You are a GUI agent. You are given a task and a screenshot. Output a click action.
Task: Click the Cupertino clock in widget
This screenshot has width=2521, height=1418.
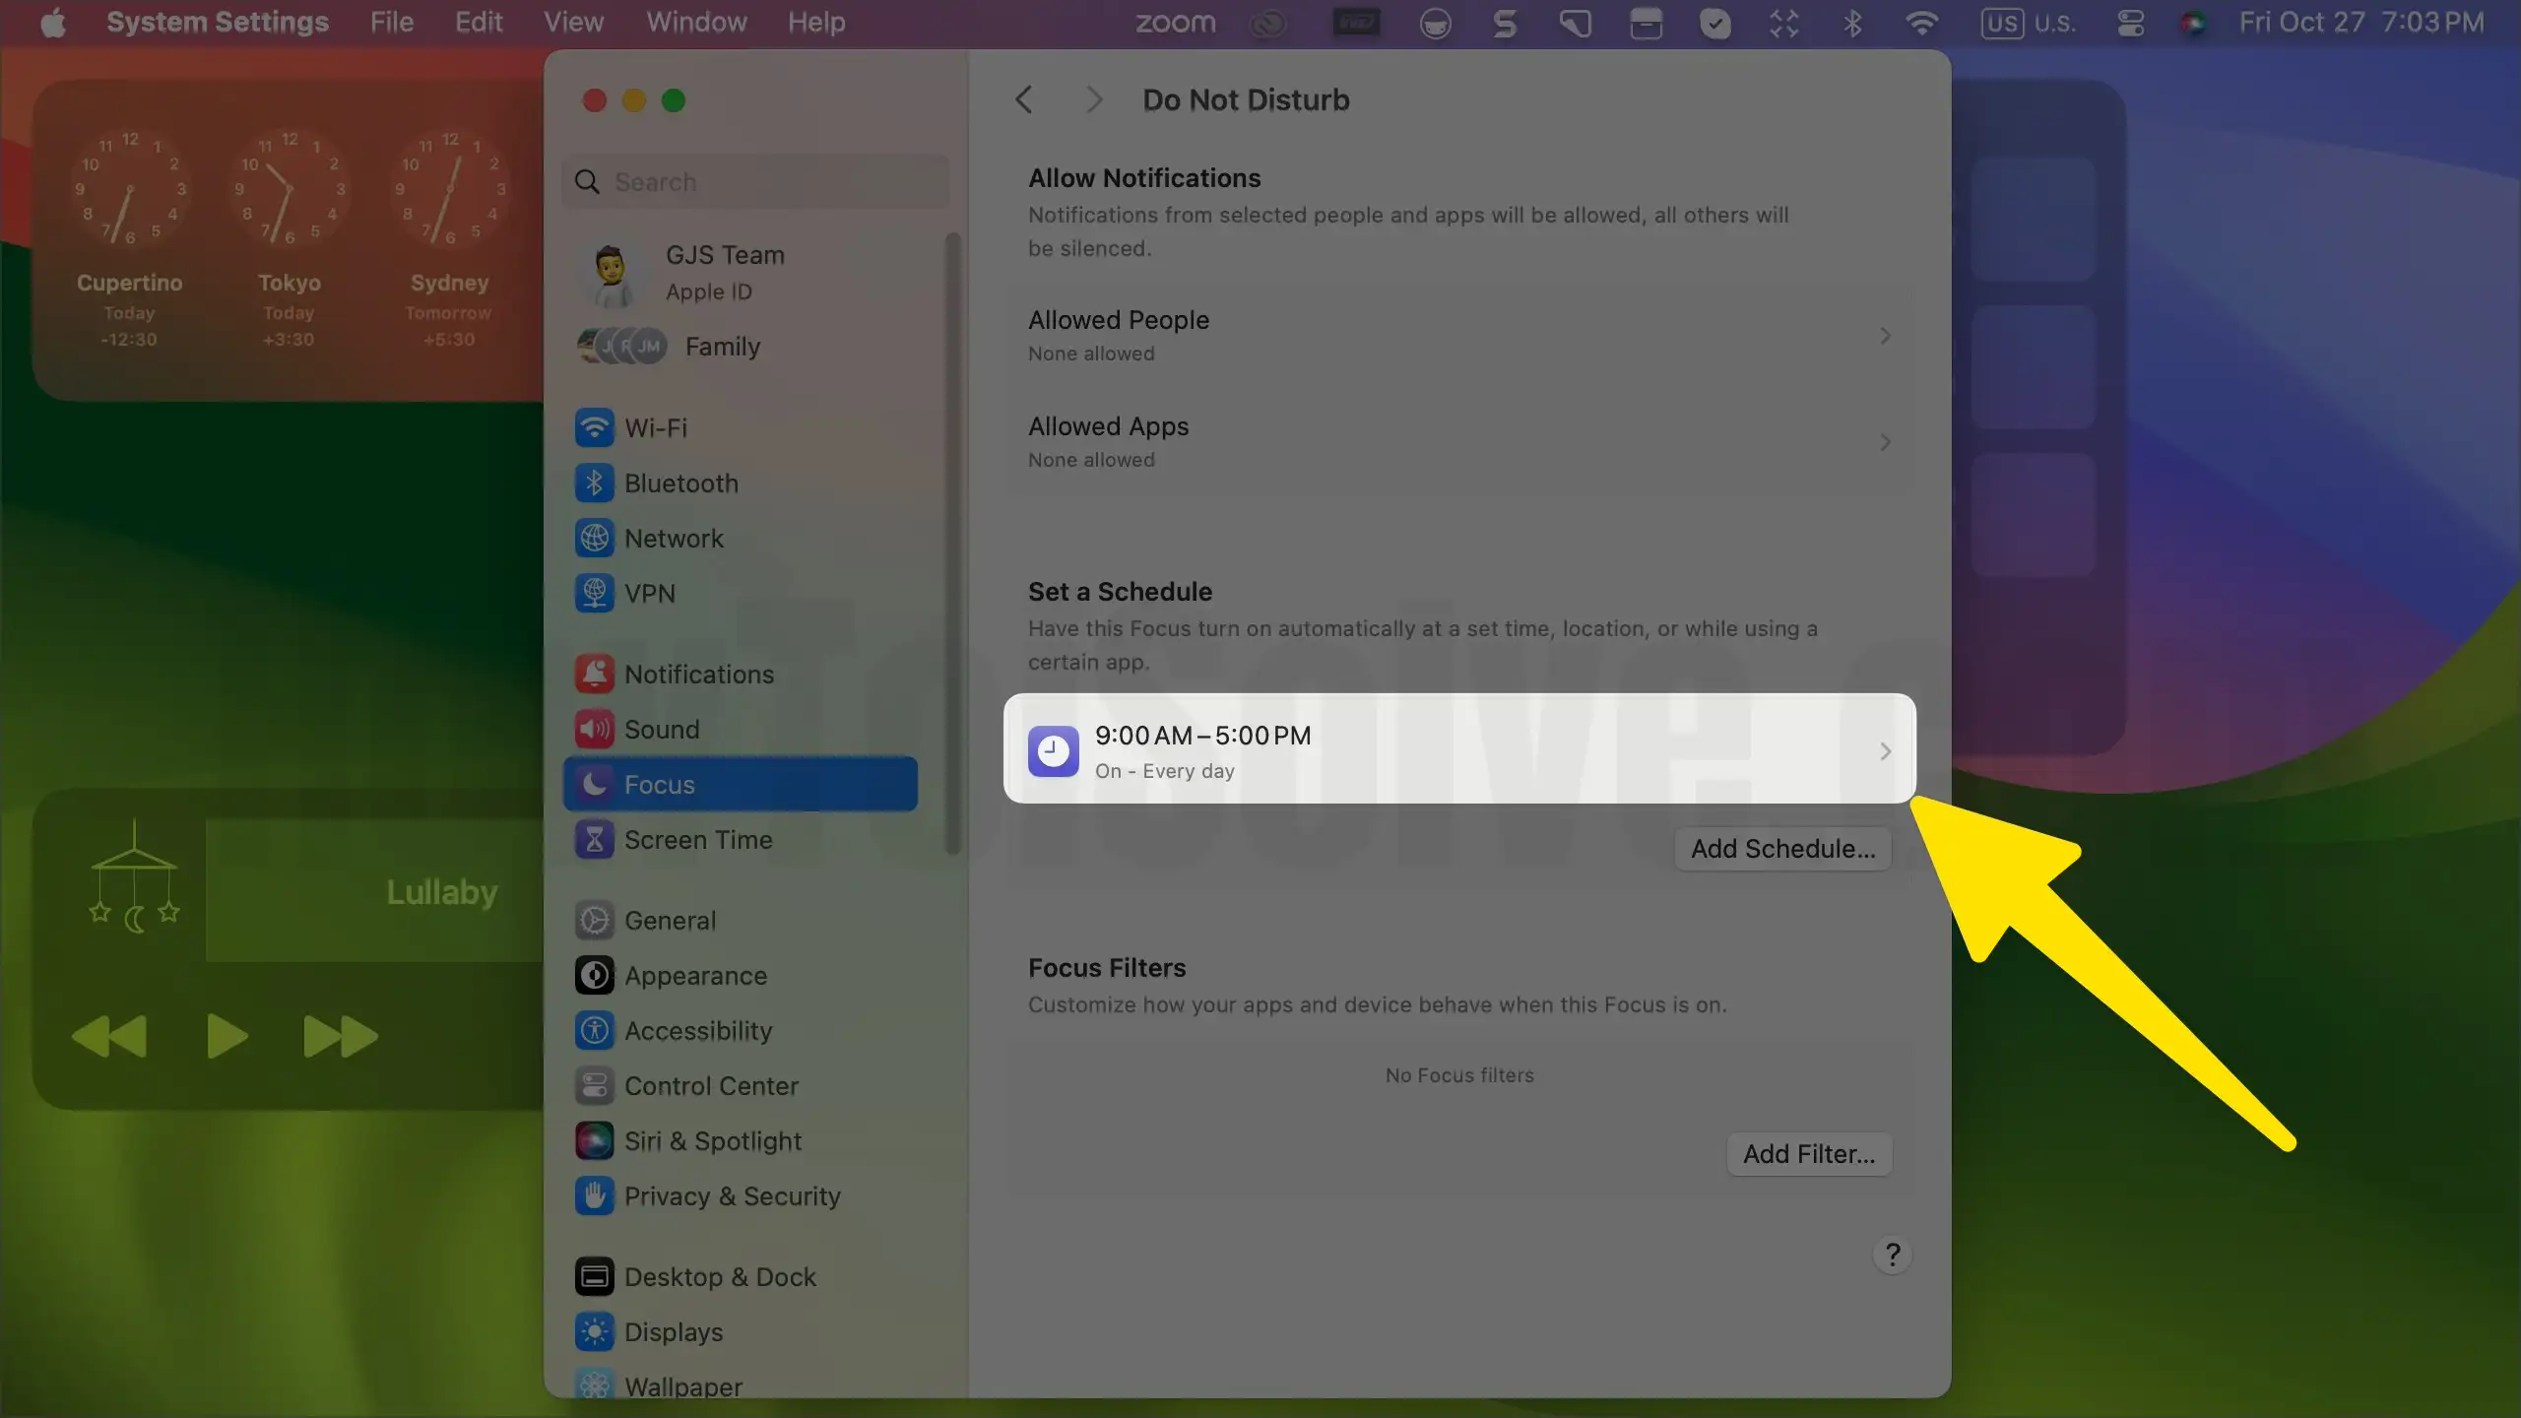(x=129, y=187)
